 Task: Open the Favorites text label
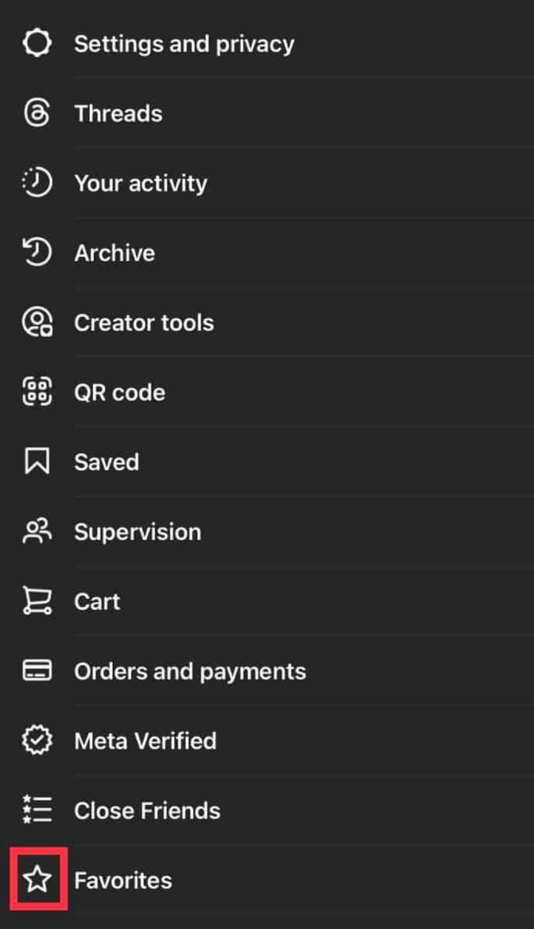click(x=123, y=880)
